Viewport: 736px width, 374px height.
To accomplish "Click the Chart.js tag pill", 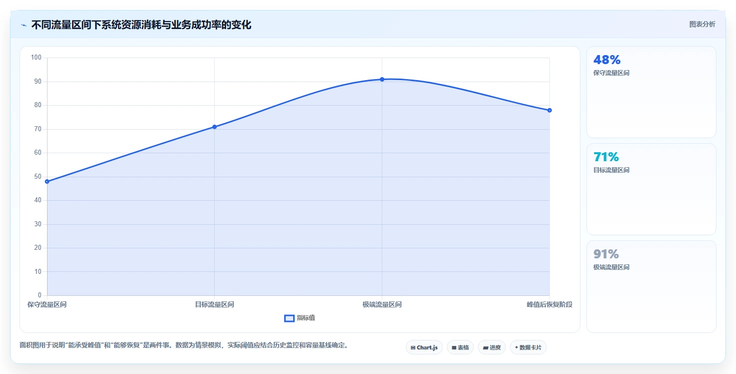I will click(424, 347).
